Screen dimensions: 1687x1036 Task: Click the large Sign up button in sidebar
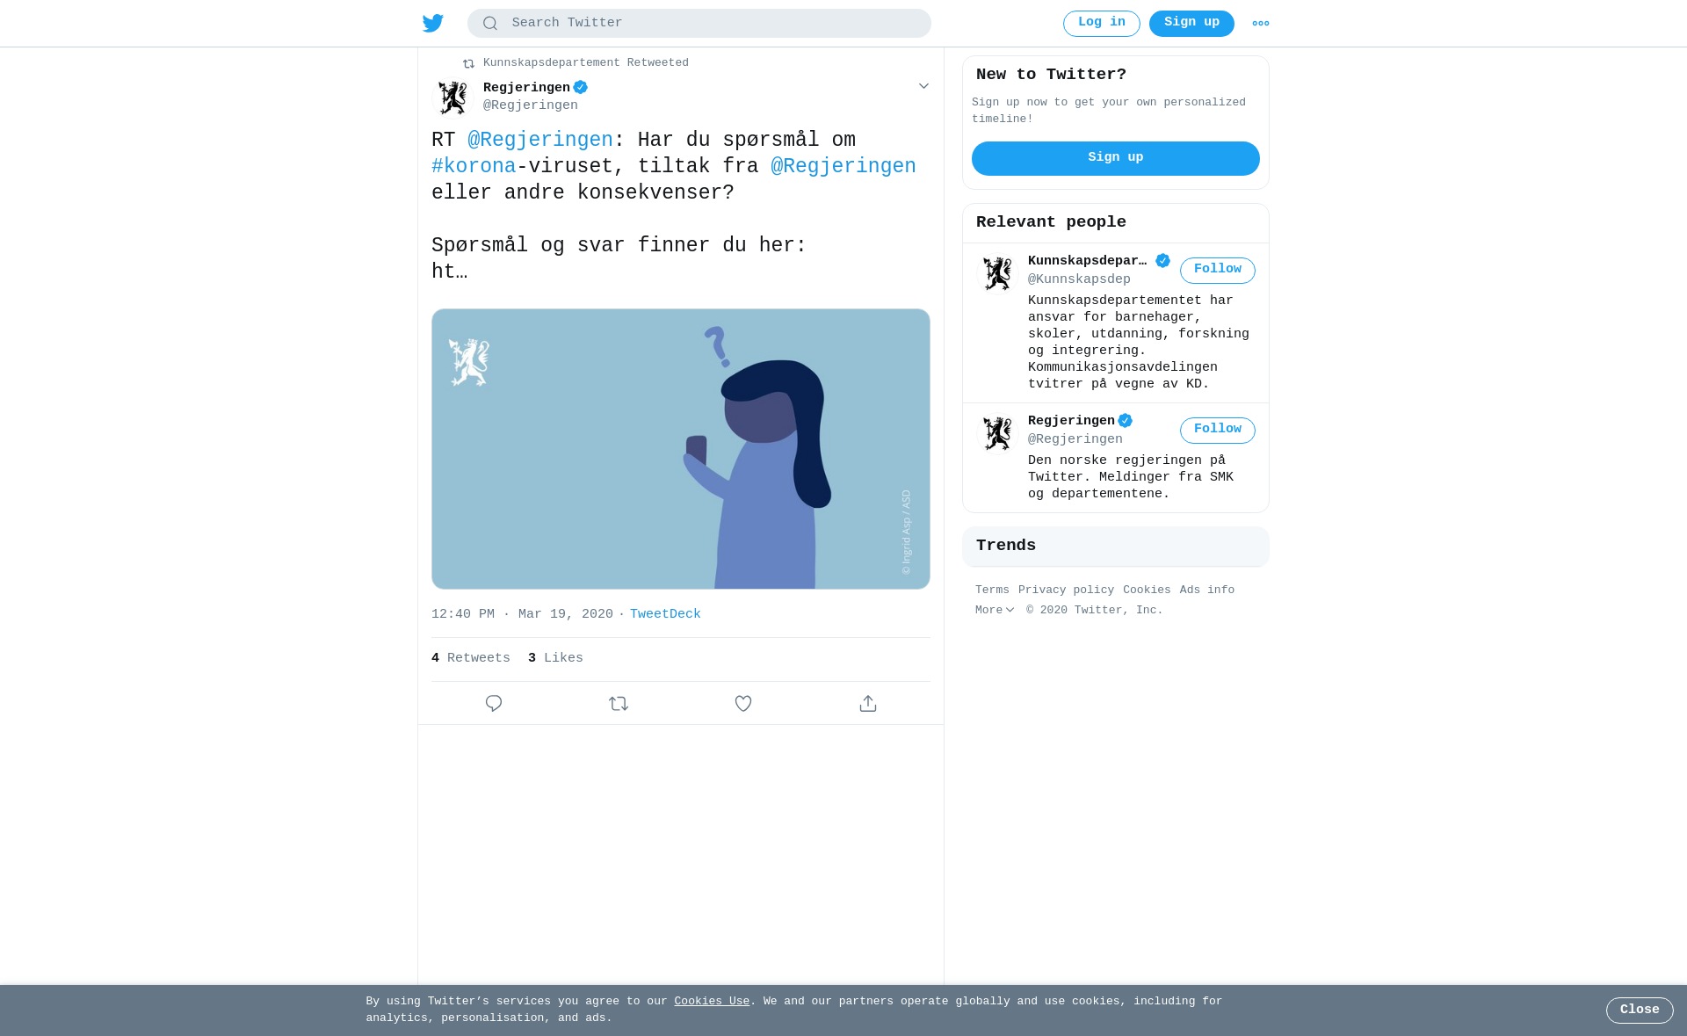click(x=1116, y=158)
